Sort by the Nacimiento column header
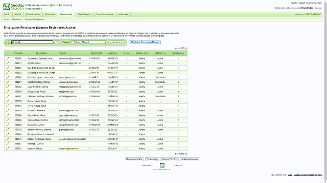The image size is (327, 183). pos(97,53)
